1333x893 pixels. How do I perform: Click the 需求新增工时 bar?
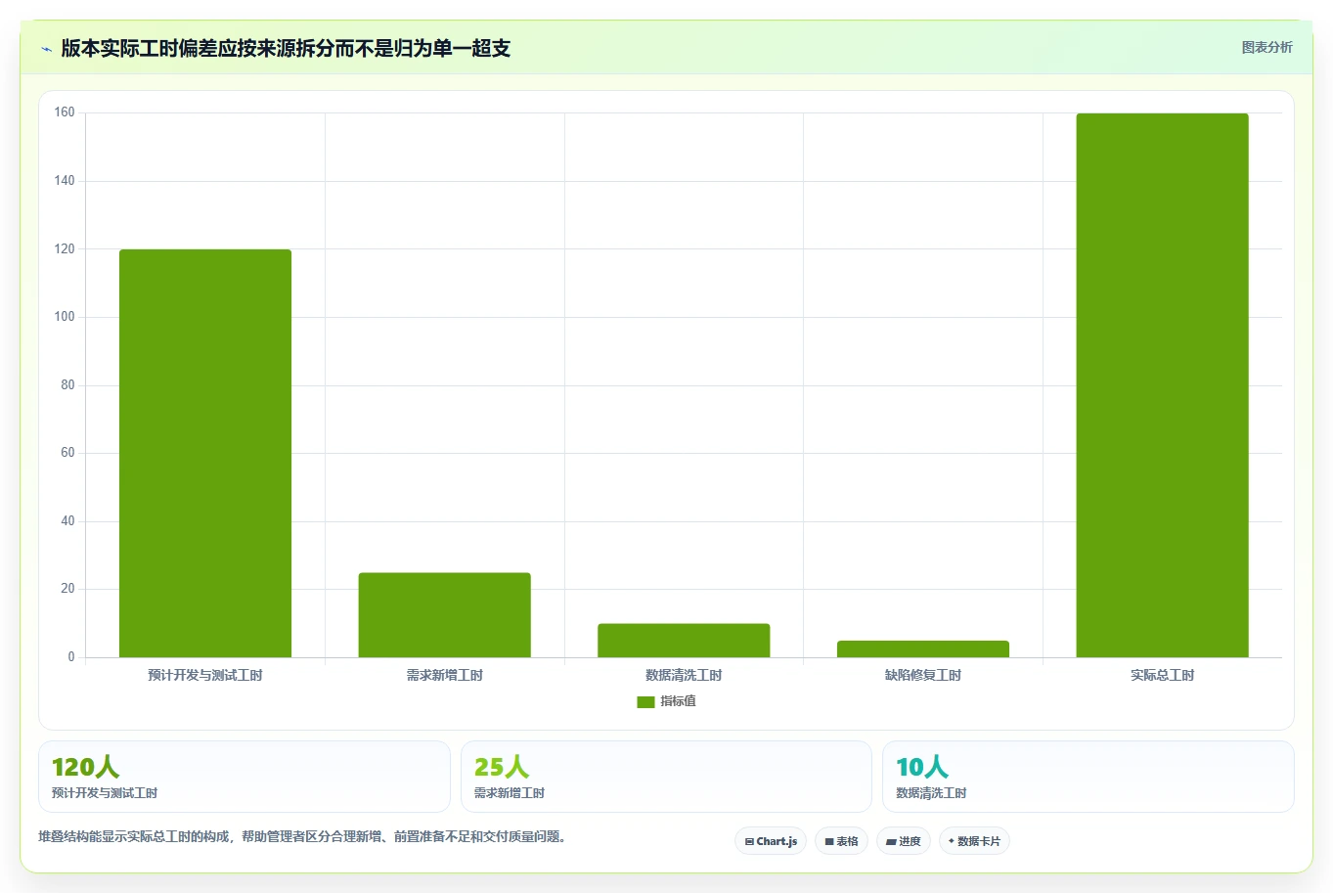(445, 615)
